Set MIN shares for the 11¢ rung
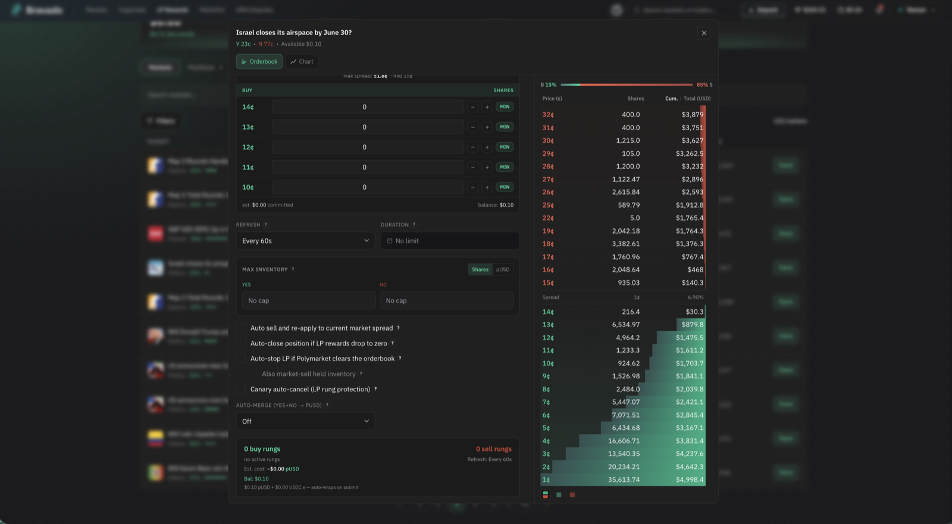This screenshot has width=952, height=524. [505, 167]
